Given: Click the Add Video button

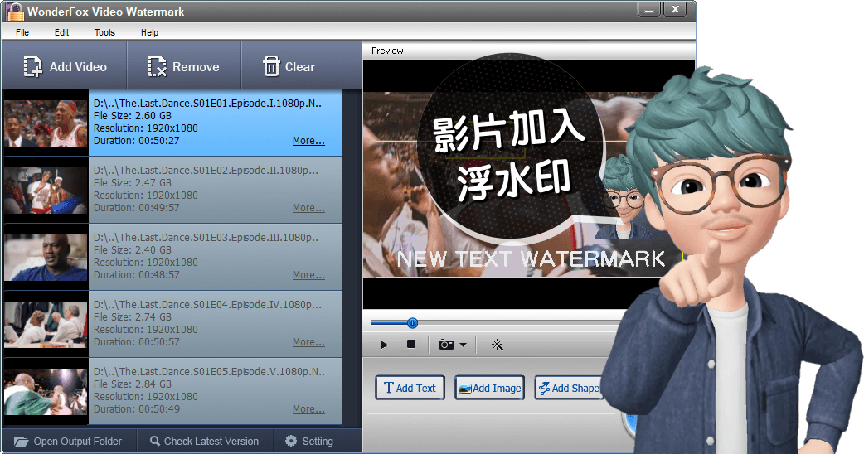Looking at the screenshot, I should click(x=65, y=66).
